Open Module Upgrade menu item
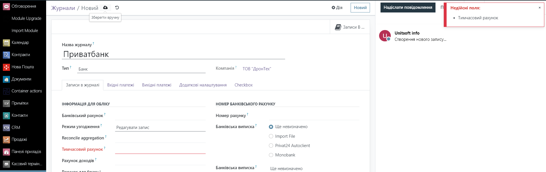Viewport: 546px width, 172px height. pos(26,18)
